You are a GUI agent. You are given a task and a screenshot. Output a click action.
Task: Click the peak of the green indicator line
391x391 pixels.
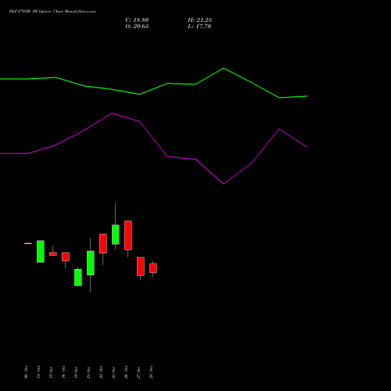(x=224, y=68)
